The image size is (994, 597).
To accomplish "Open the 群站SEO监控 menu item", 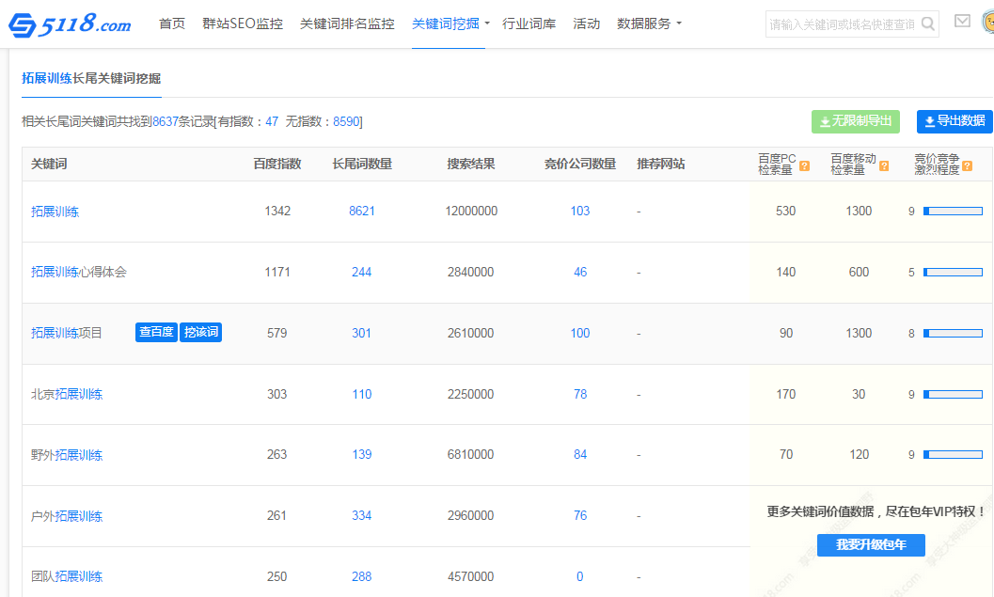I will (x=243, y=24).
